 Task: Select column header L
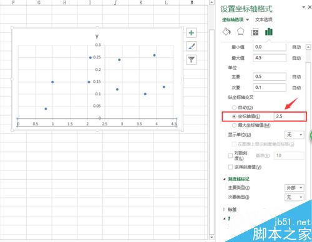point(166,2)
